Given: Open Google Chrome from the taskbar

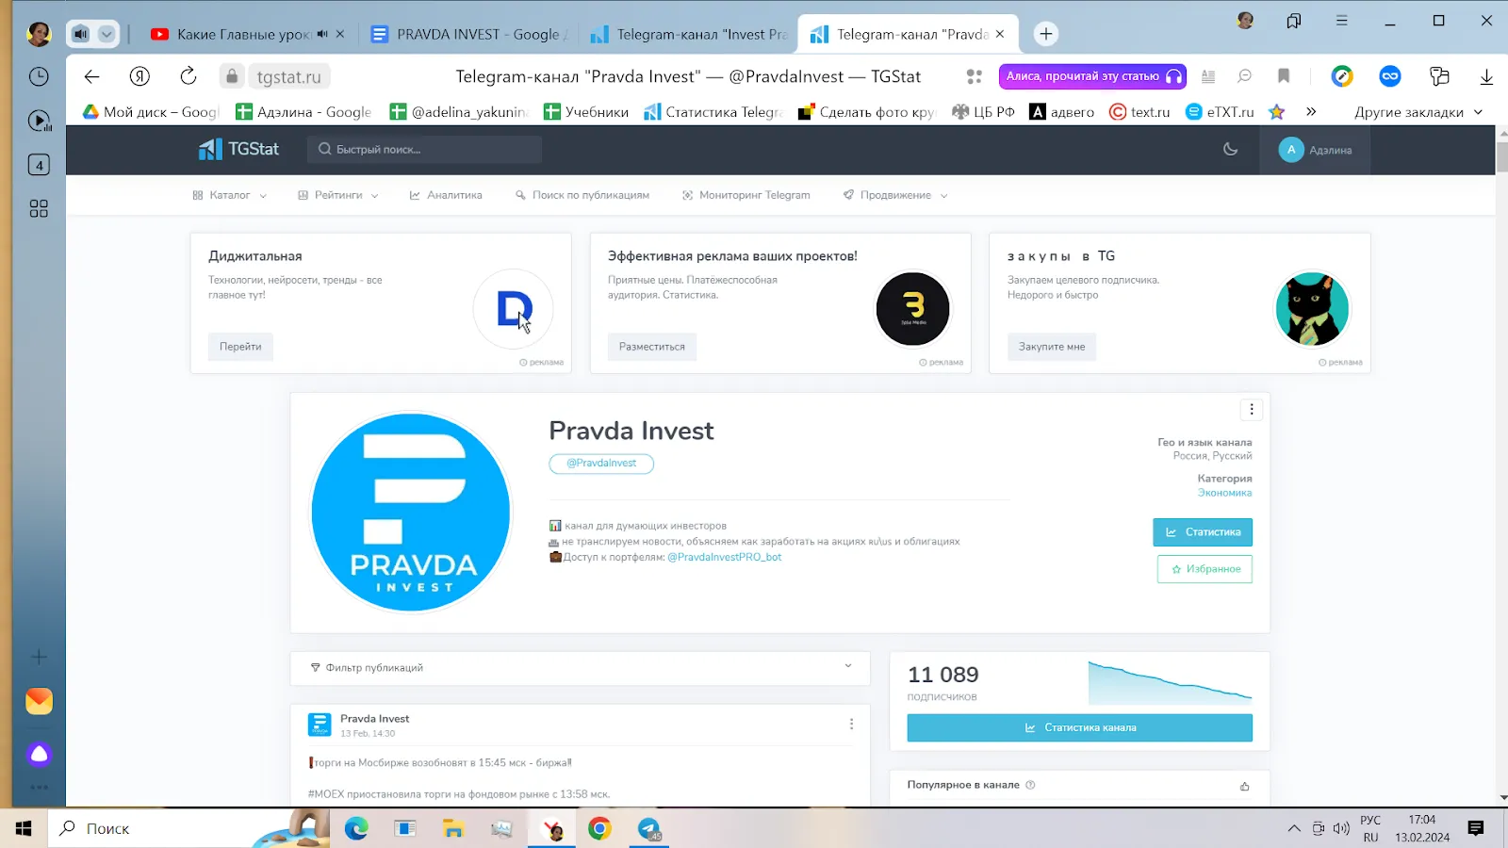Looking at the screenshot, I should click(599, 828).
